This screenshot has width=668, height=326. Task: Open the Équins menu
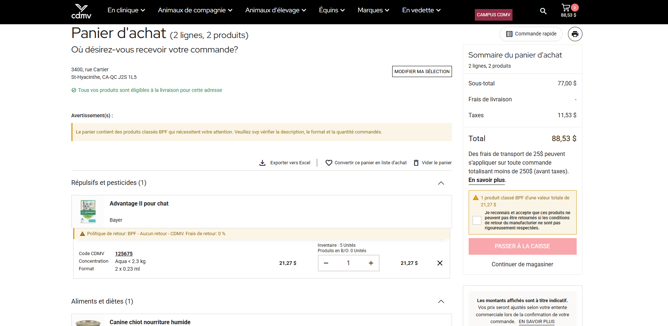pyautogui.click(x=332, y=10)
